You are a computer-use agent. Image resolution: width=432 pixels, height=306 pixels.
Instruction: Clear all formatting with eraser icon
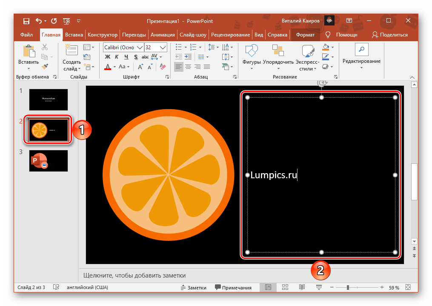point(162,67)
